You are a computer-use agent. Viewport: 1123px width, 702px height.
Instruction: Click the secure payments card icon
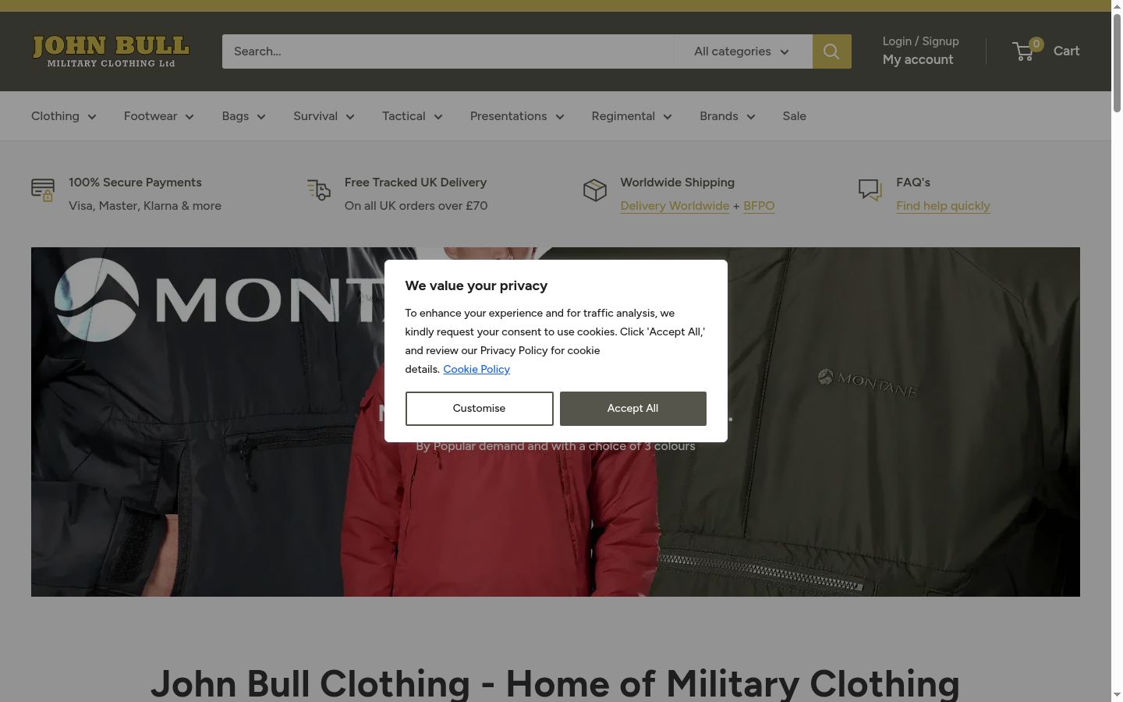click(43, 190)
